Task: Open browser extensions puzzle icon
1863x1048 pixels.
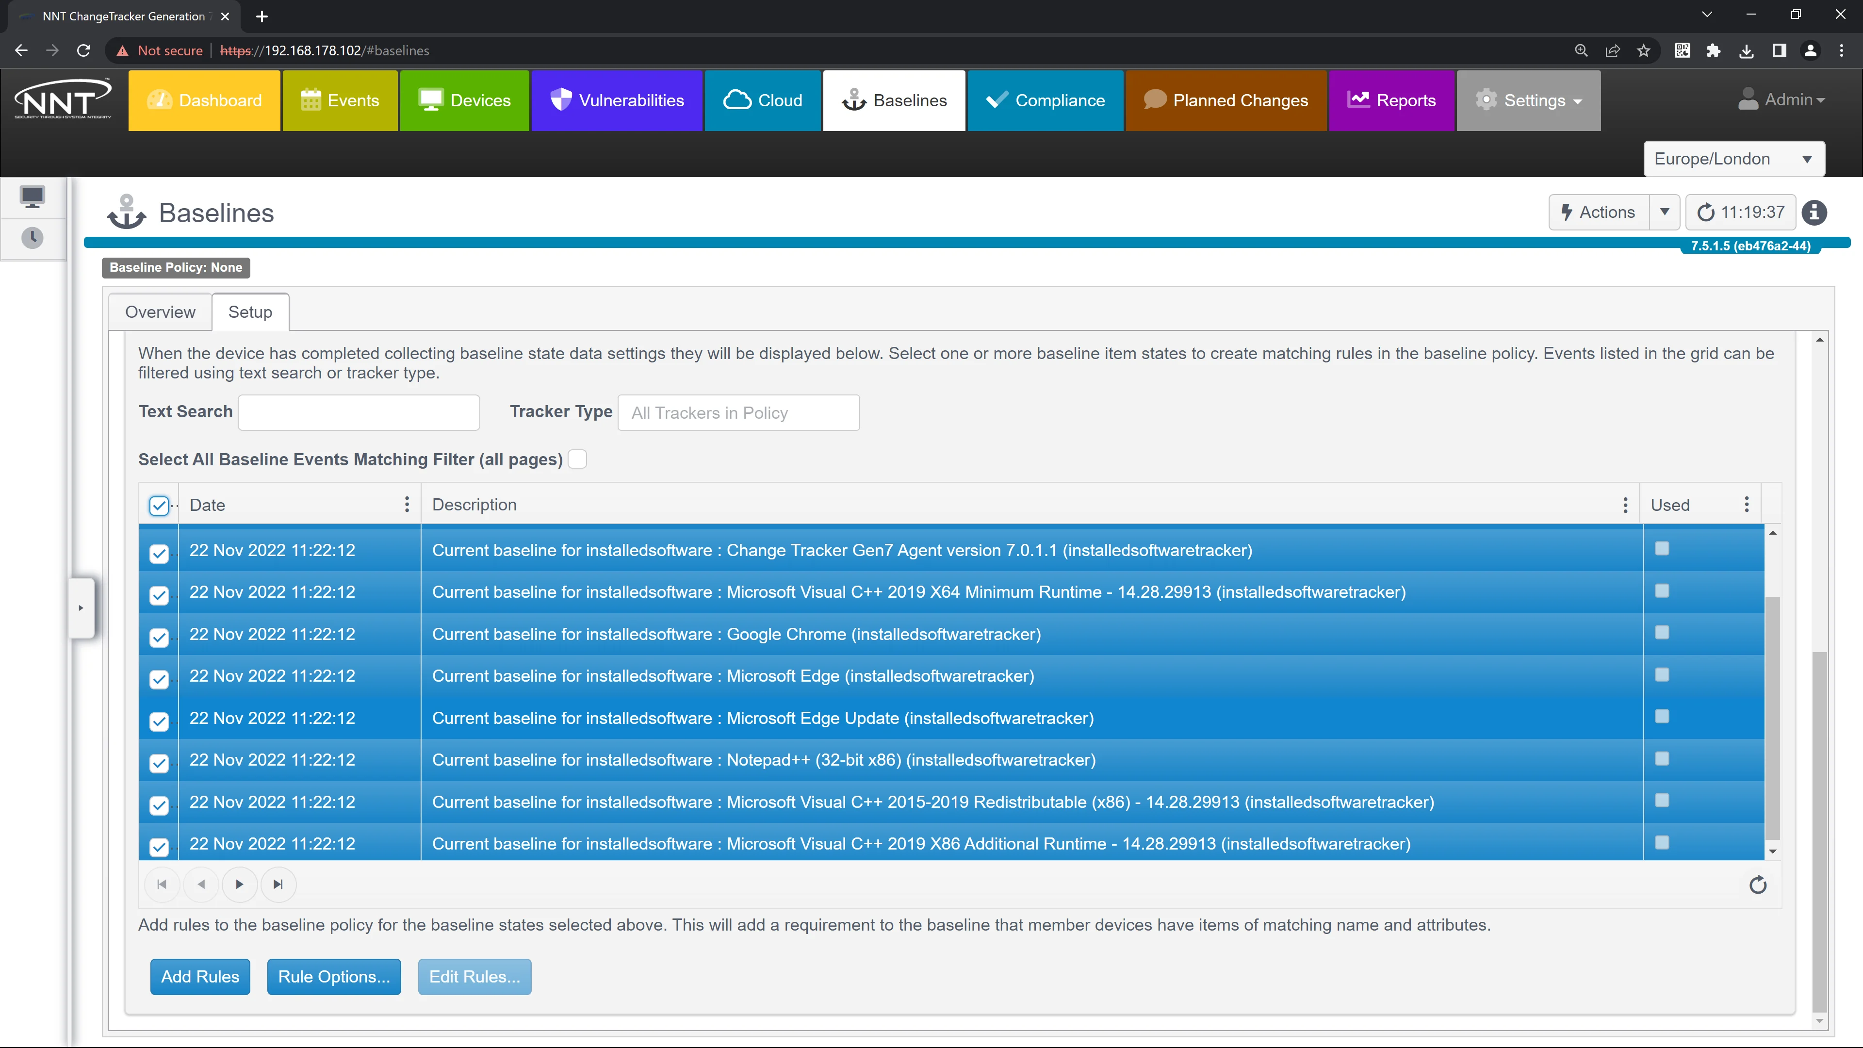Action: coord(1713,50)
